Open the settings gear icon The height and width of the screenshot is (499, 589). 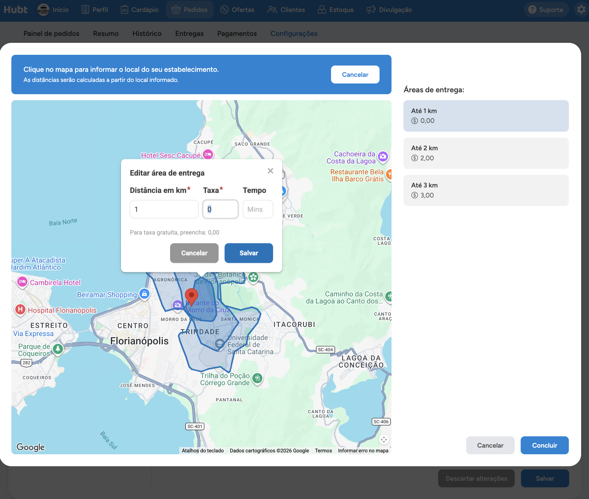click(x=581, y=9)
